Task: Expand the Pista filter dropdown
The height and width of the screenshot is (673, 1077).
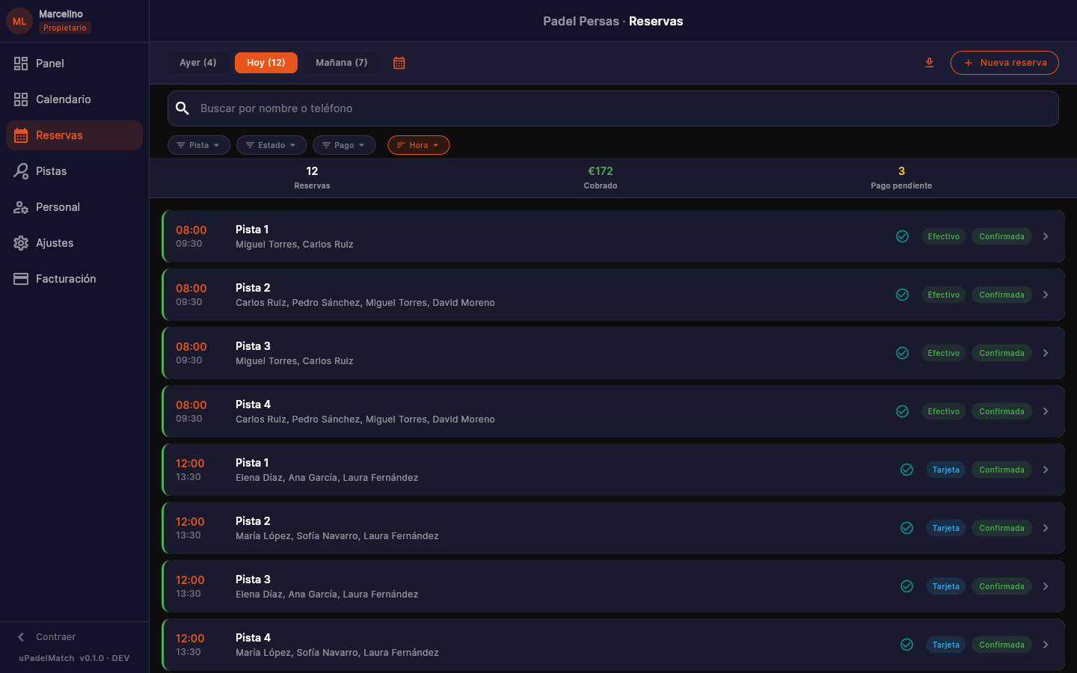Action: click(x=198, y=145)
